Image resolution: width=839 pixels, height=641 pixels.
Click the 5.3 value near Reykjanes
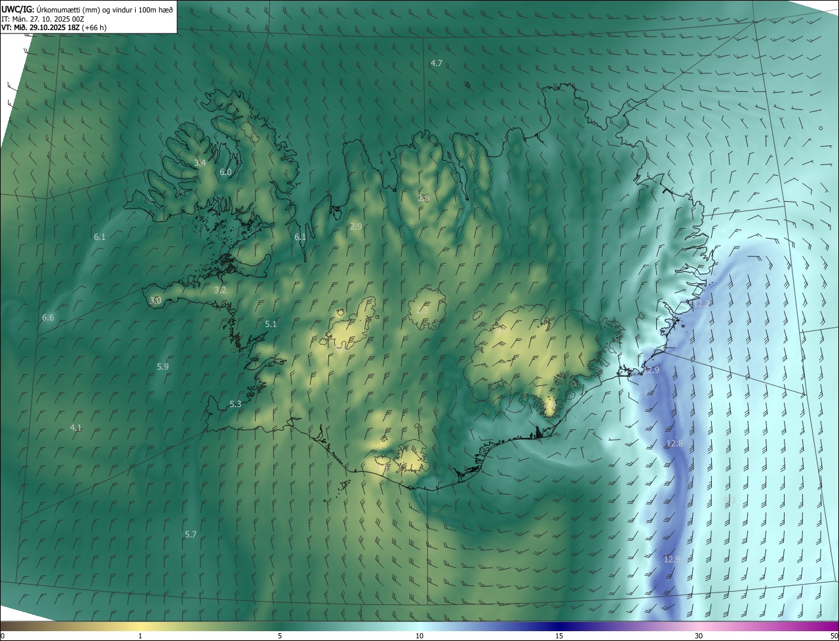coord(235,404)
